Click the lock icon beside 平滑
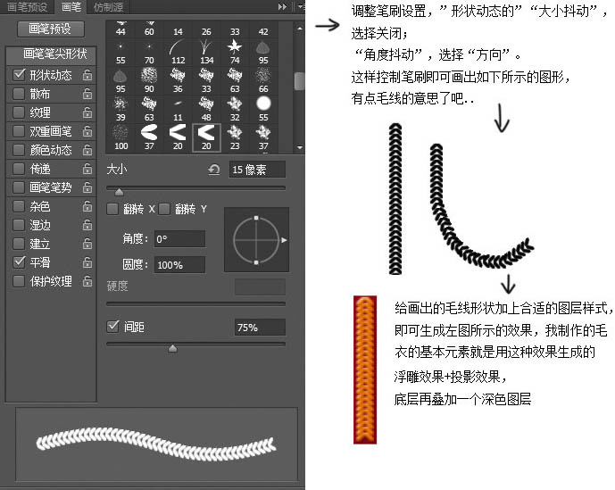Screen dimensions: 615x490 click(x=87, y=262)
